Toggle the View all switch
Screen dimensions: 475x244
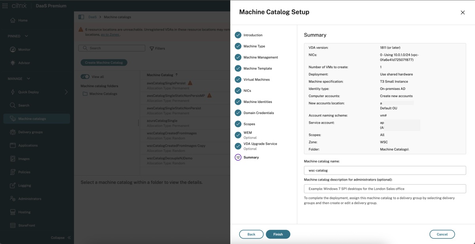click(85, 77)
